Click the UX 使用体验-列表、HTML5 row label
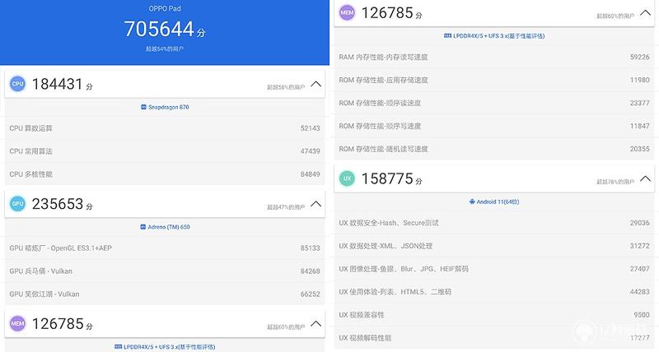Screen dimensions: 659x352 (x=395, y=293)
